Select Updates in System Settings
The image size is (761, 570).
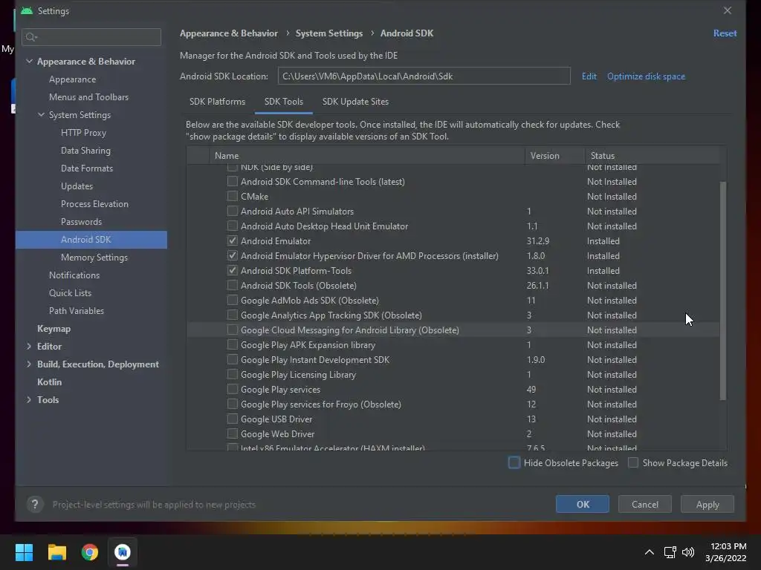tap(77, 186)
